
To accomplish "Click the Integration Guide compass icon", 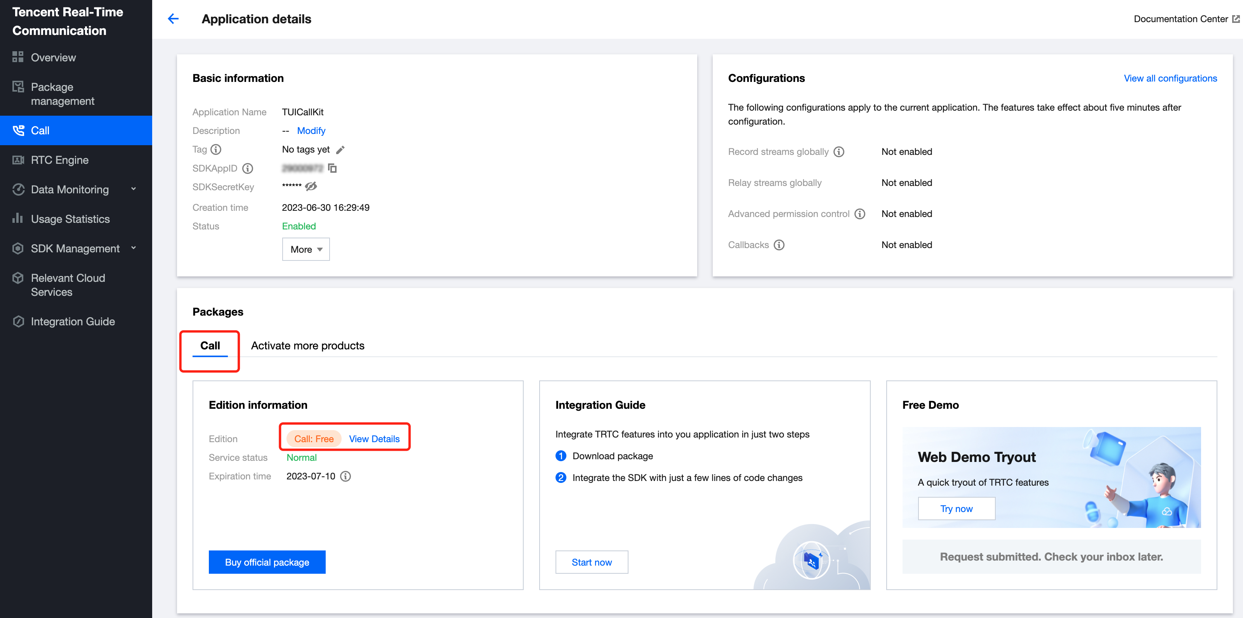I will (x=18, y=321).
